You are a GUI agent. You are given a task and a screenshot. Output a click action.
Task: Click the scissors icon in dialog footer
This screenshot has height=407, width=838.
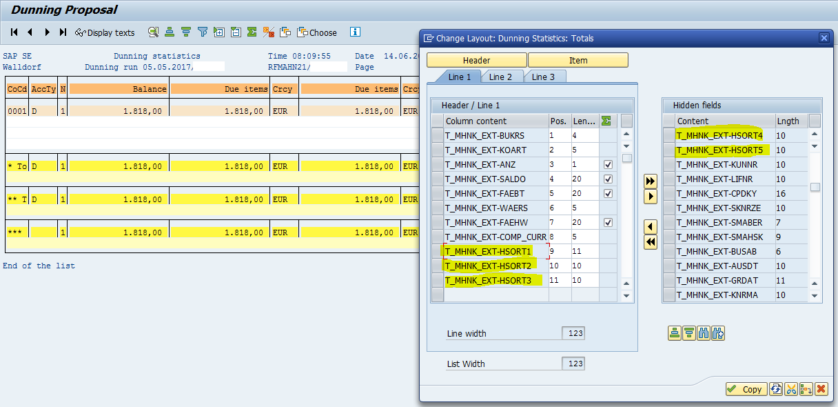click(x=791, y=389)
